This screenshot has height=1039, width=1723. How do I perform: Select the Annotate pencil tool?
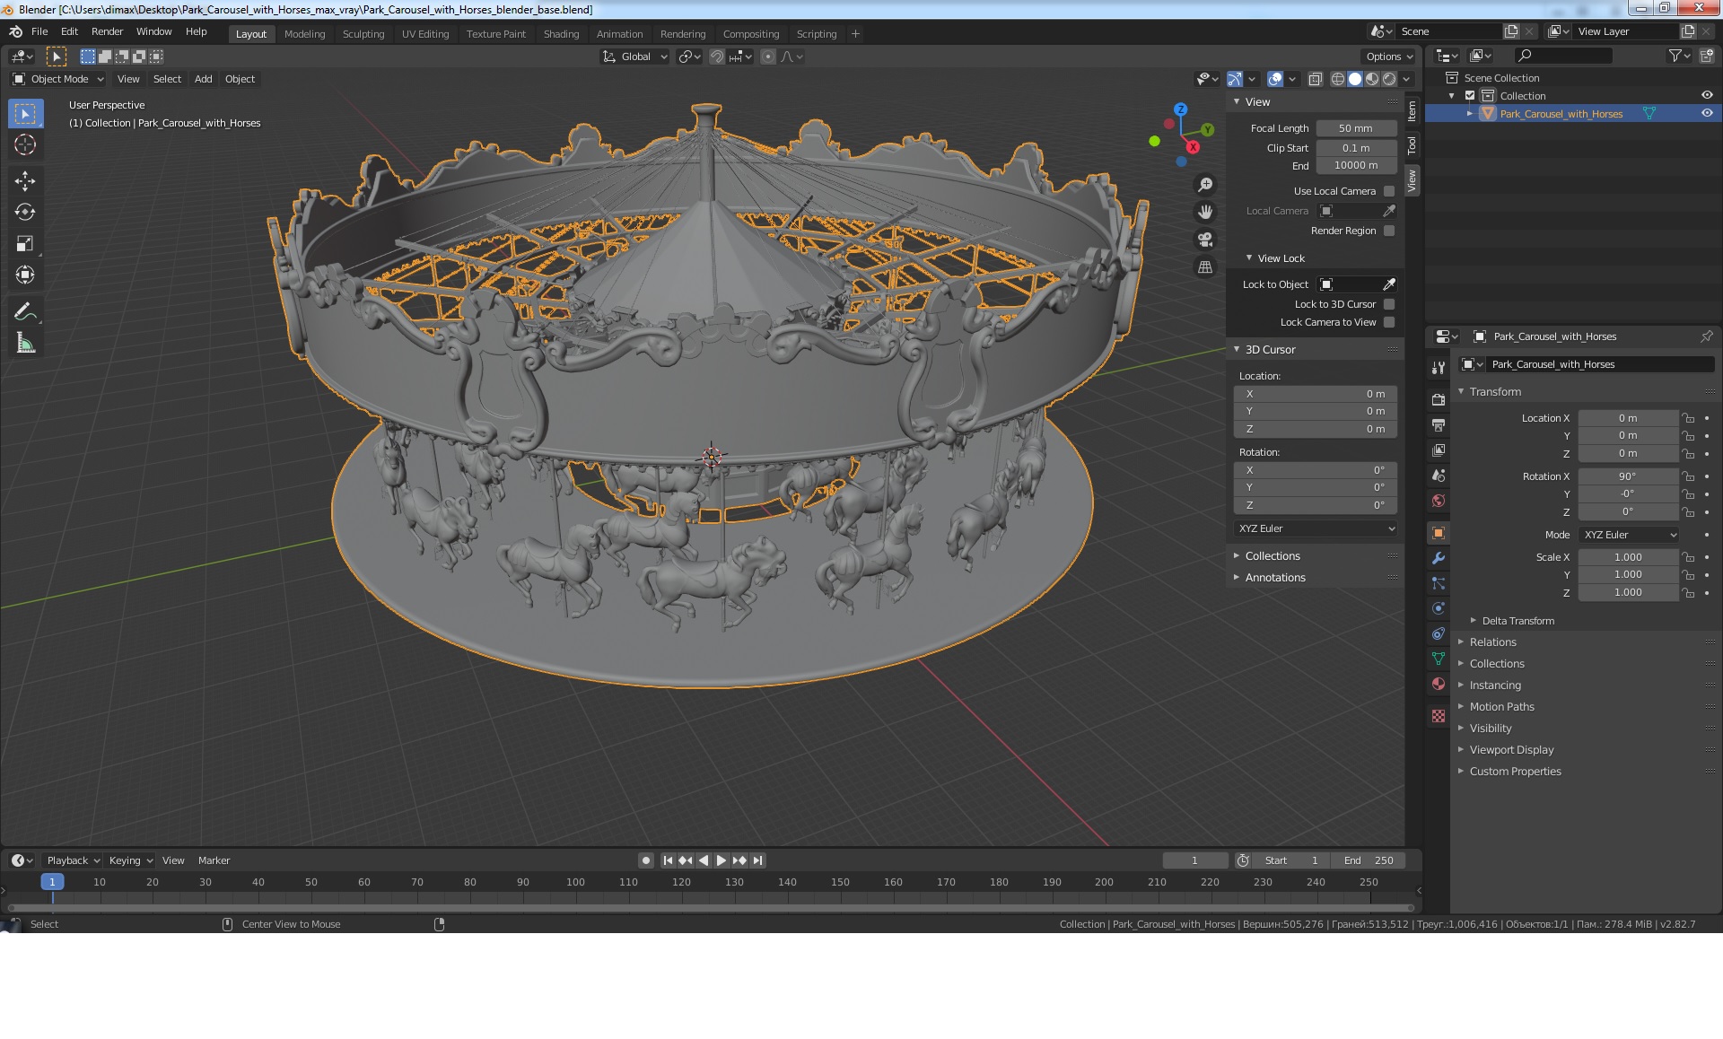[x=25, y=311]
